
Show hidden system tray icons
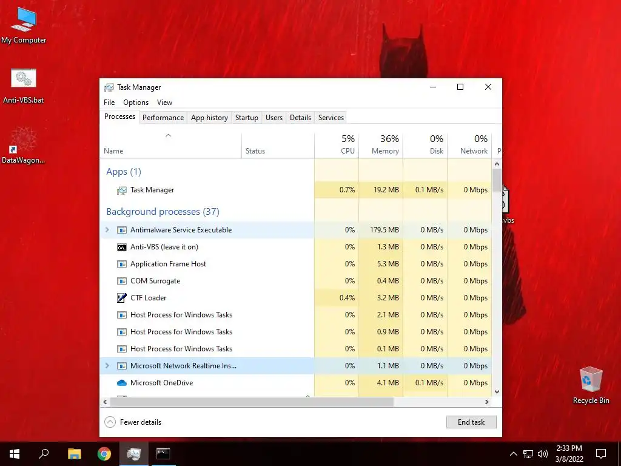pos(513,454)
